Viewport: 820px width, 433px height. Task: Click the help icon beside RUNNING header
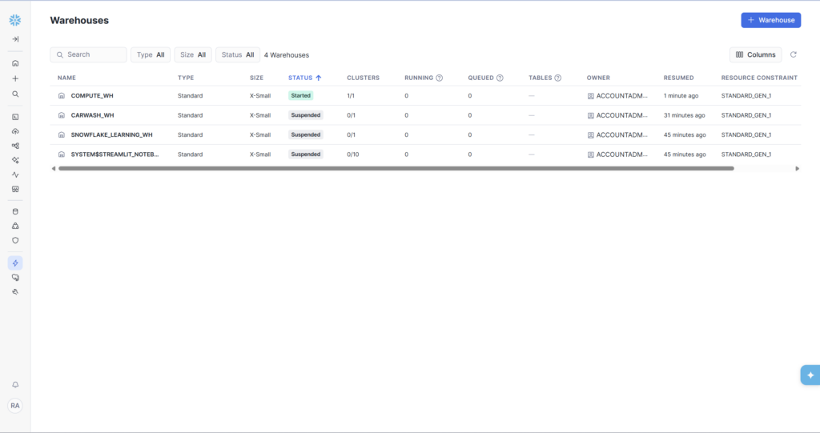(x=440, y=78)
